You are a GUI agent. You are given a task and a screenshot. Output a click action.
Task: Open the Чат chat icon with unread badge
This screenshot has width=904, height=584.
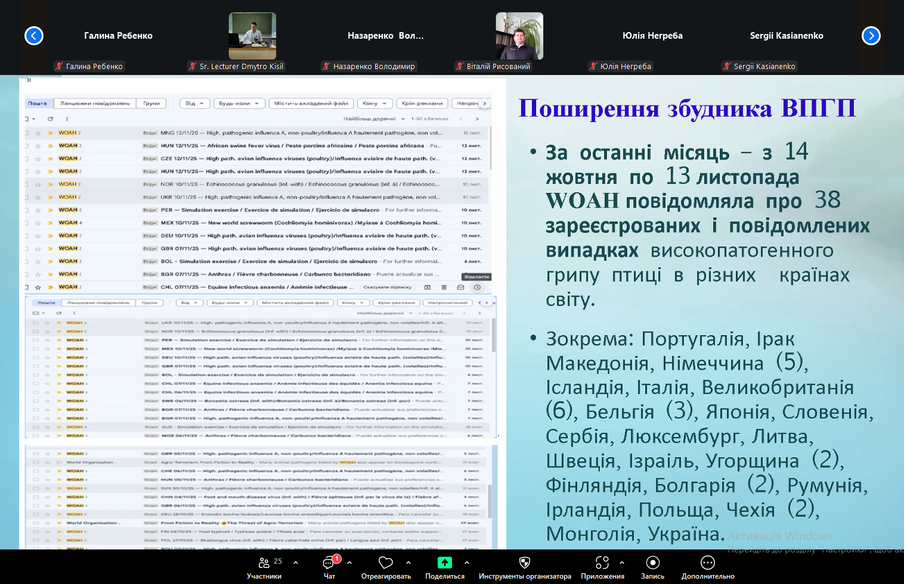pos(329,563)
